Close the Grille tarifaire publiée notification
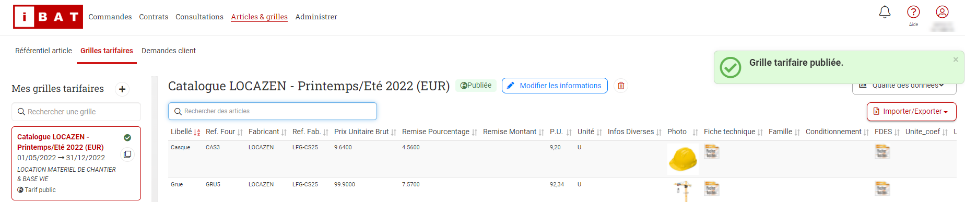Screen dimensions: 965x202 956,60
